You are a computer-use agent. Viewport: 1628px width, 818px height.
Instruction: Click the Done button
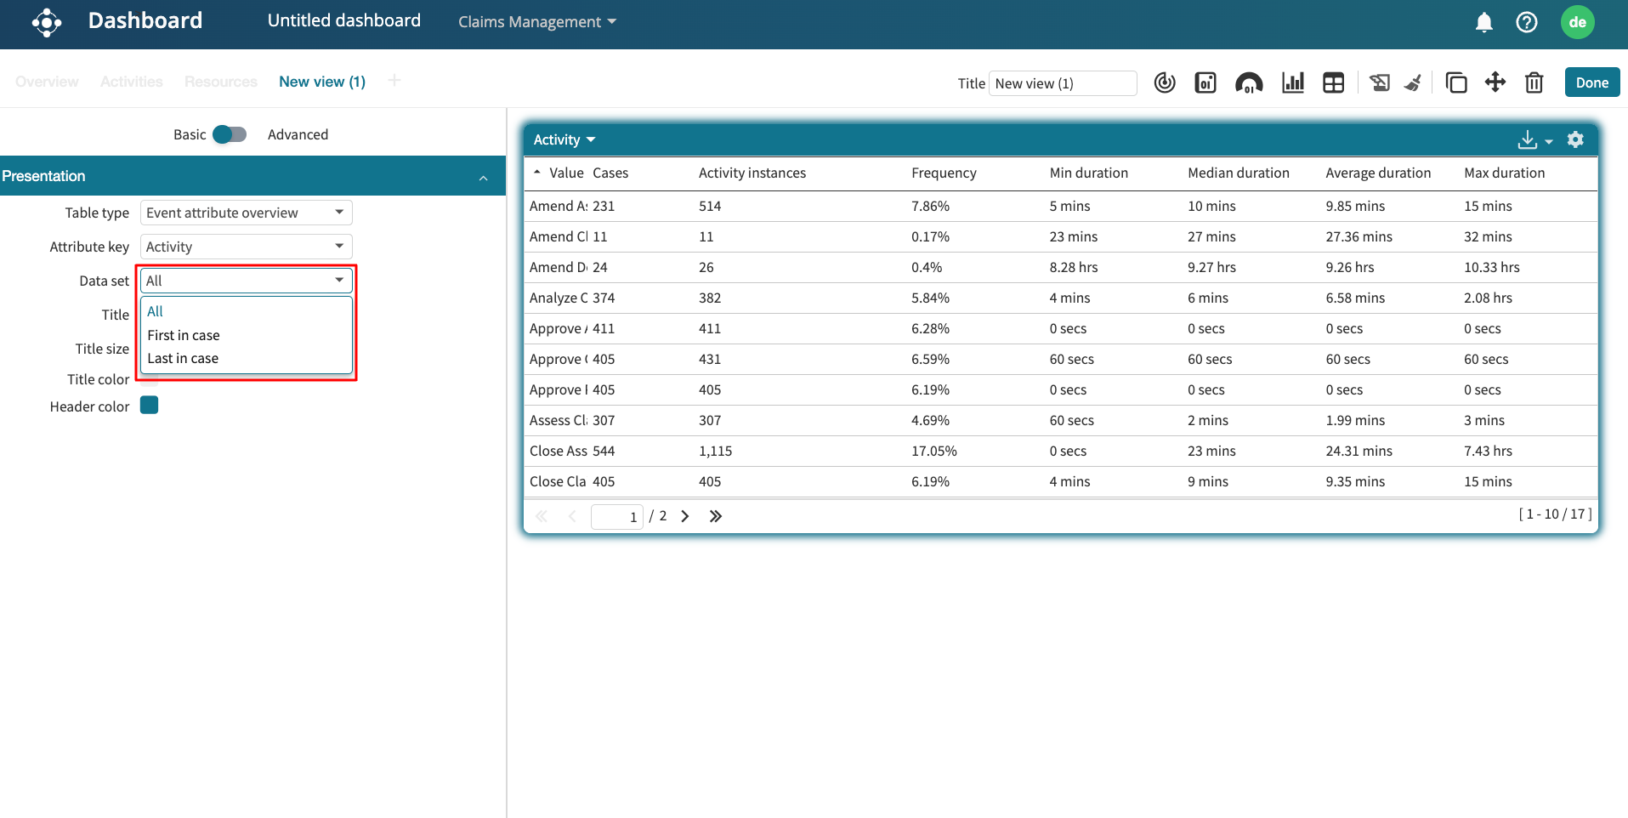(x=1591, y=82)
